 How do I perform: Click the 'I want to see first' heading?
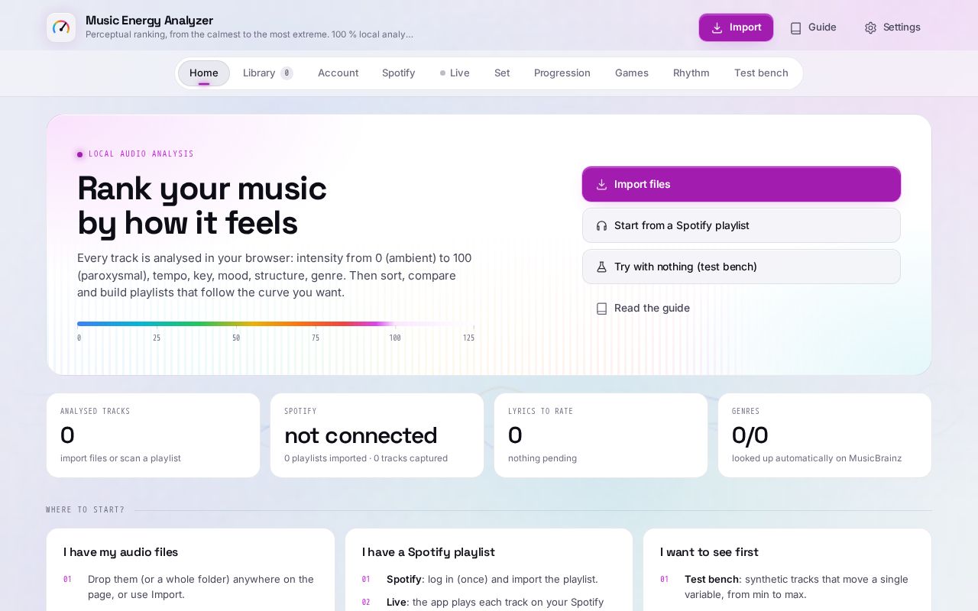(x=709, y=552)
